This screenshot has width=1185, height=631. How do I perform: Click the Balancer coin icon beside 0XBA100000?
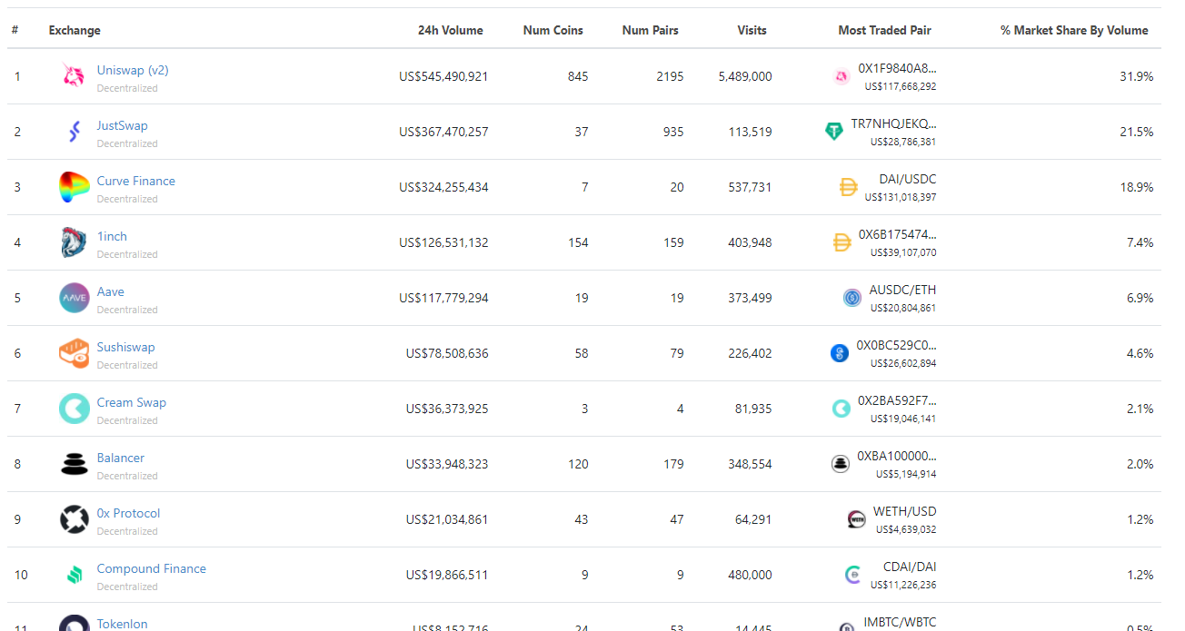tap(841, 464)
